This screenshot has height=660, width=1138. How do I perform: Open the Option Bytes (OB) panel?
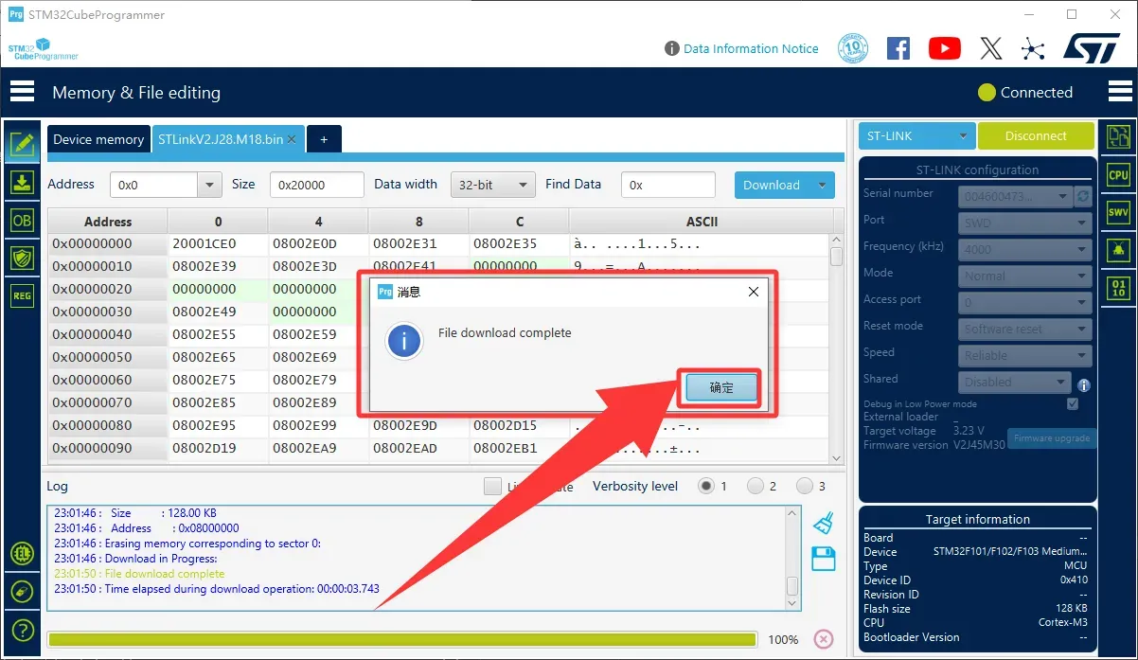pyautogui.click(x=22, y=220)
